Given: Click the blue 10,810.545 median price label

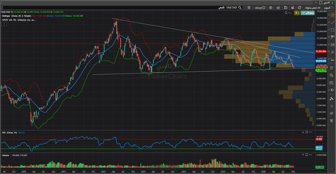Looking at the screenshot, I should 321,61.
